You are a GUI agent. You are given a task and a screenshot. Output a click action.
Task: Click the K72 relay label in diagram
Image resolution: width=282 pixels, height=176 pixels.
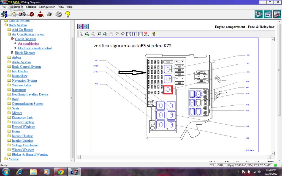point(248,72)
